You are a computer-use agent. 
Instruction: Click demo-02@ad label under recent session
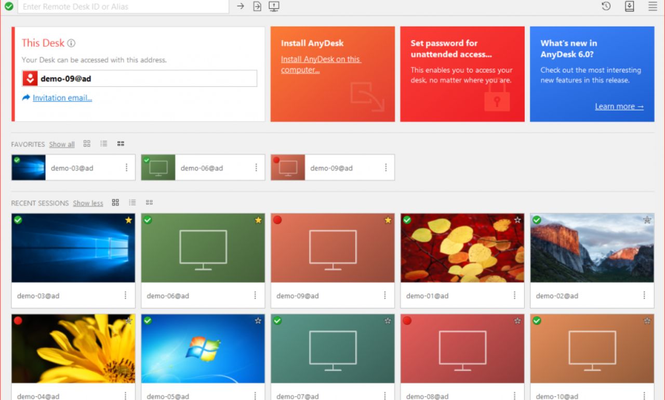(557, 296)
